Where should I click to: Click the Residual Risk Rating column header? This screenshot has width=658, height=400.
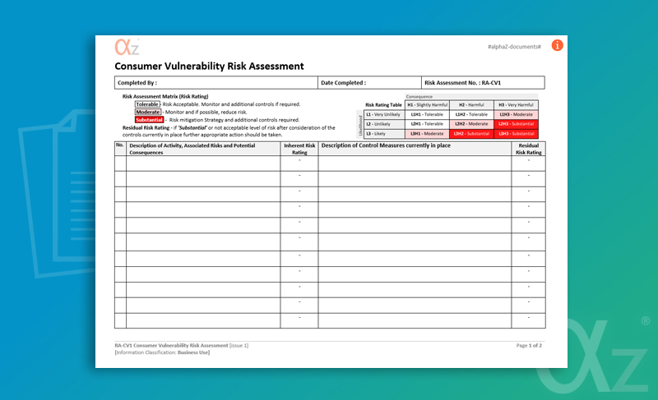click(528, 149)
